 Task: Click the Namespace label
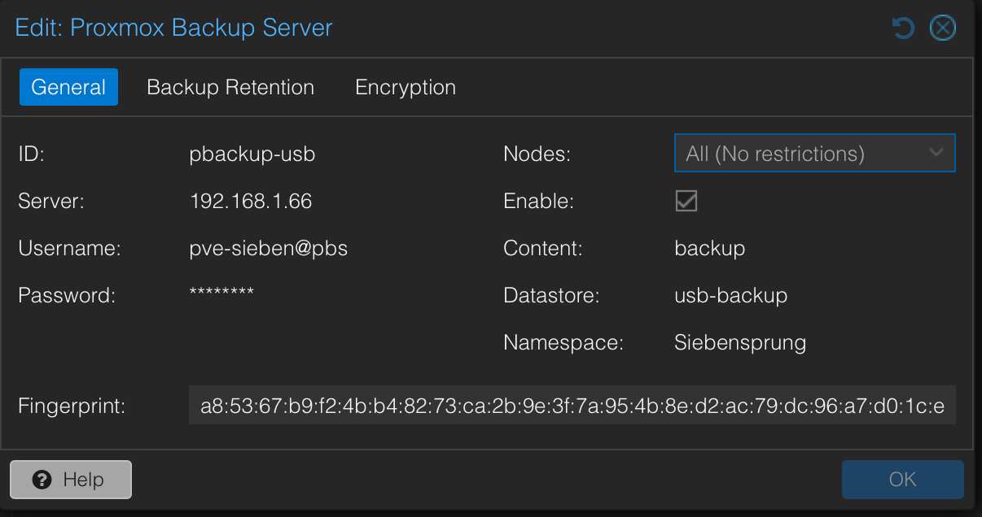[x=563, y=342]
